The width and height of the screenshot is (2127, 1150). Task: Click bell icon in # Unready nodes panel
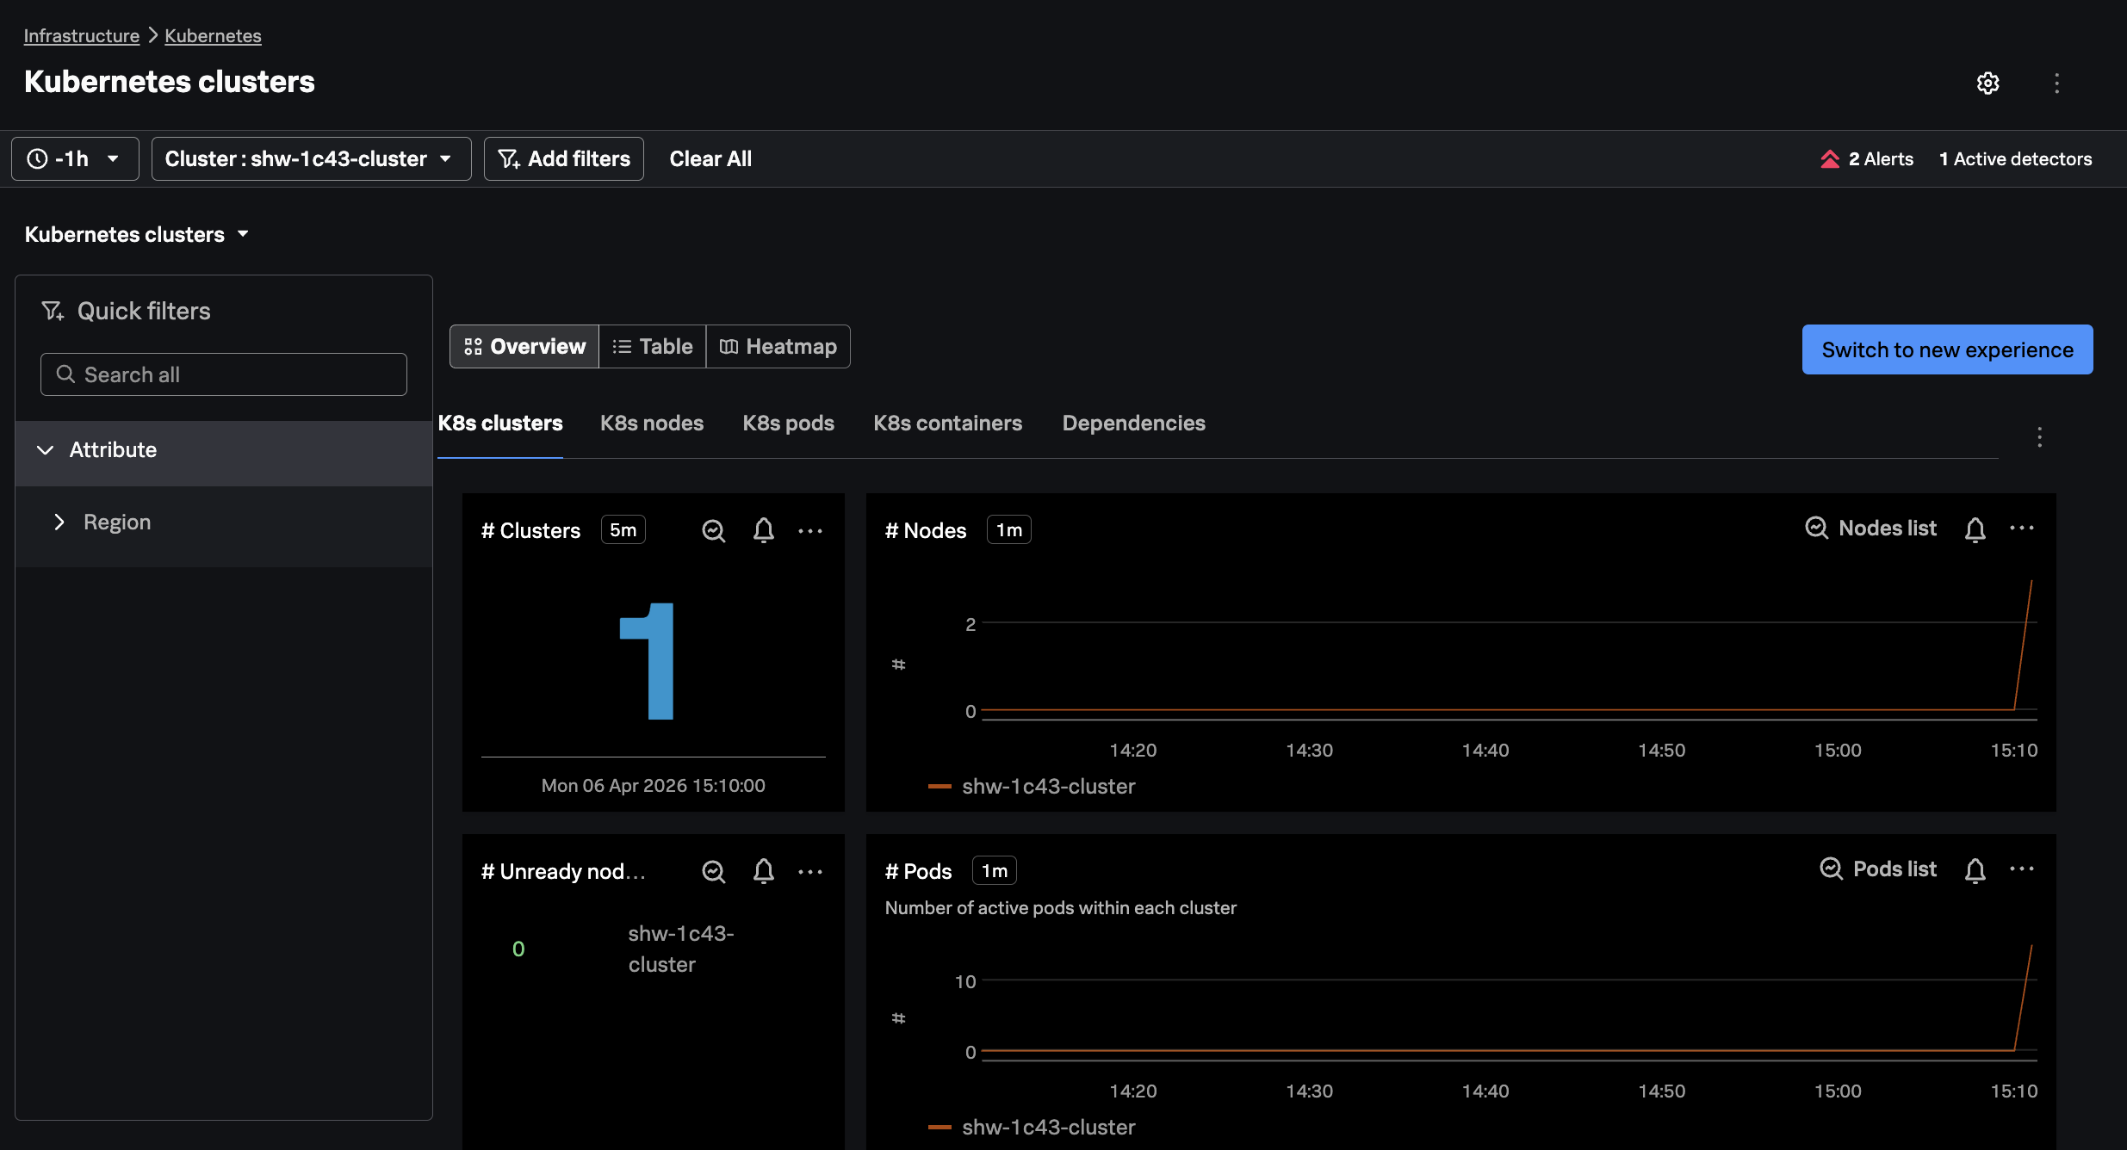[763, 871]
